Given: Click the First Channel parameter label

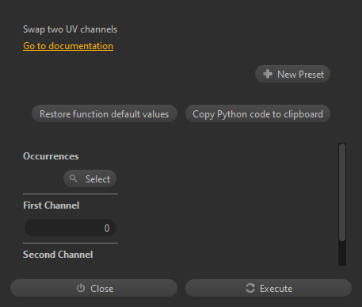Looking at the screenshot, I should pos(51,205).
